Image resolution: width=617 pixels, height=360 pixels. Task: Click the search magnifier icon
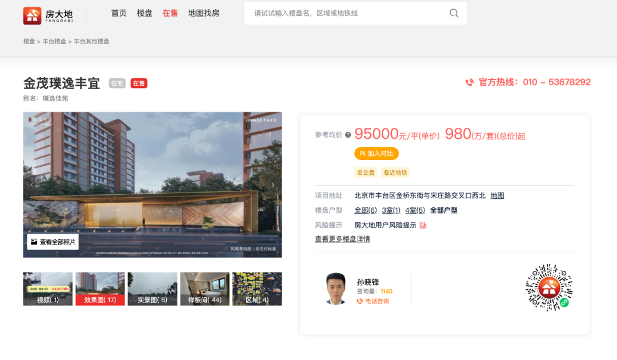pyautogui.click(x=454, y=13)
